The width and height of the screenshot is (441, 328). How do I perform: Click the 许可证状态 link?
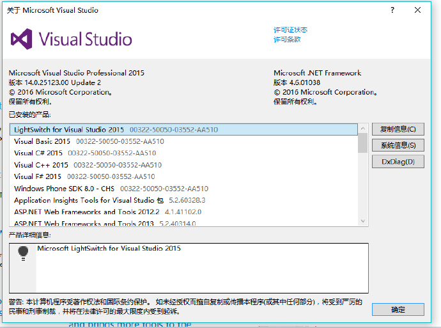tap(290, 30)
